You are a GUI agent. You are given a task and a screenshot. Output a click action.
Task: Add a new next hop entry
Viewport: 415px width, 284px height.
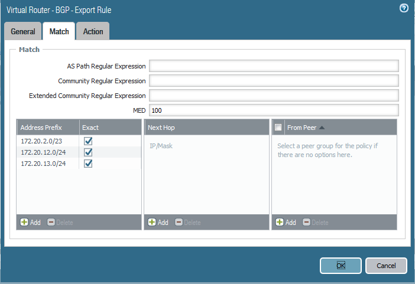tap(158, 223)
